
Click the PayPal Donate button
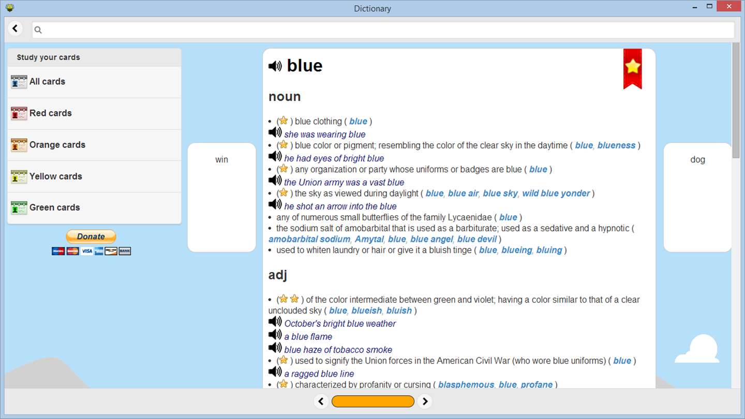point(91,236)
